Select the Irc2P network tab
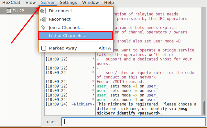207x128 pixels. (x=19, y=11)
